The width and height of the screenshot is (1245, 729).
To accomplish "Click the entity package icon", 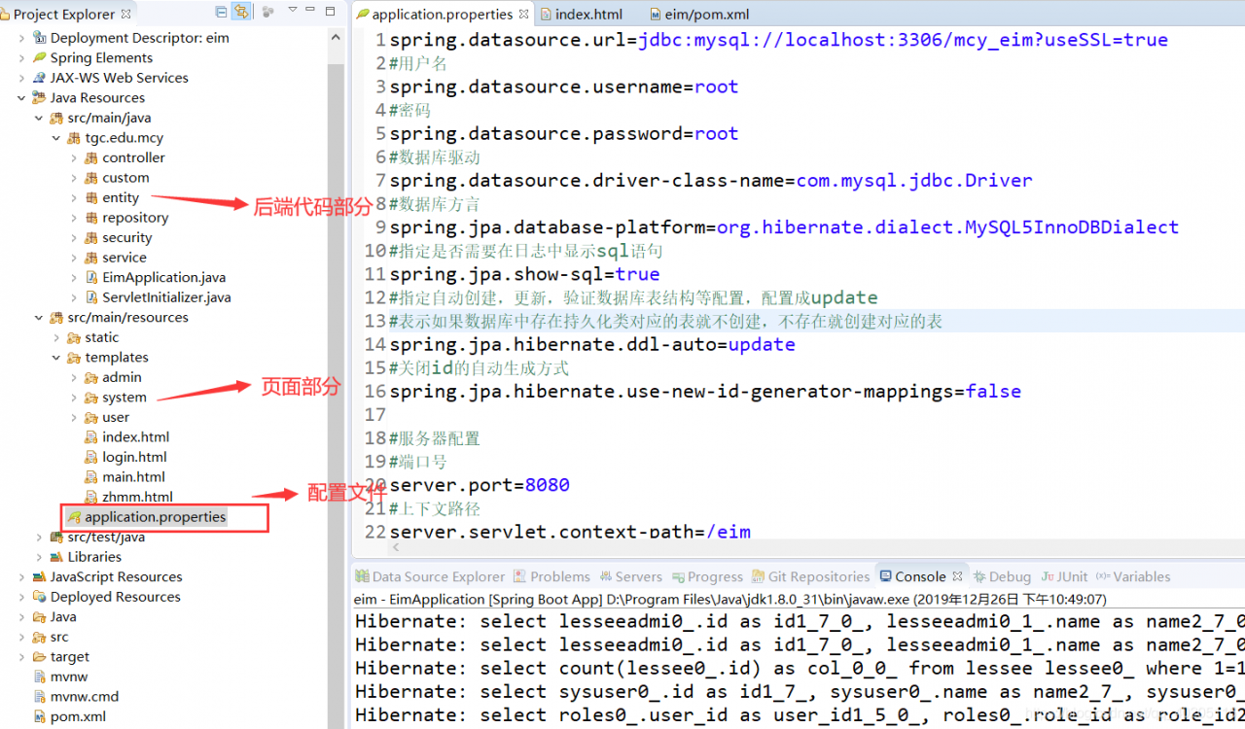I will click(91, 197).
